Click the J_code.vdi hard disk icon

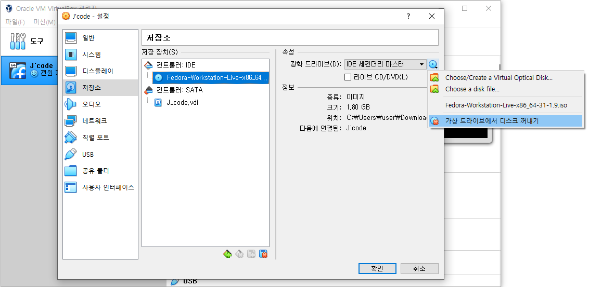click(x=158, y=102)
